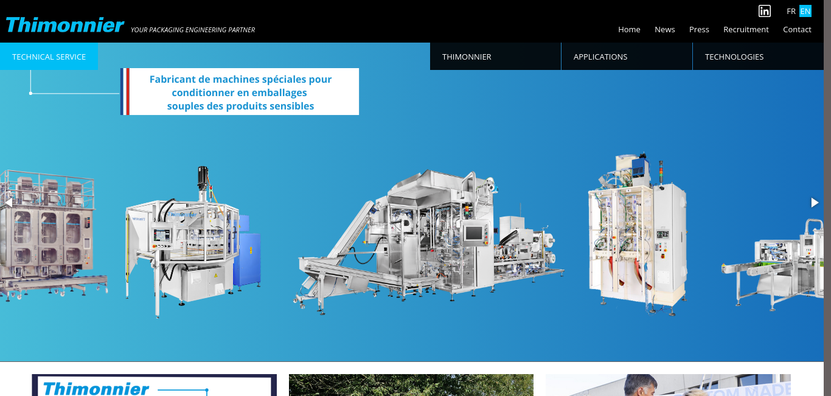Go to the News page
This screenshot has height=396, width=831.
[665, 29]
